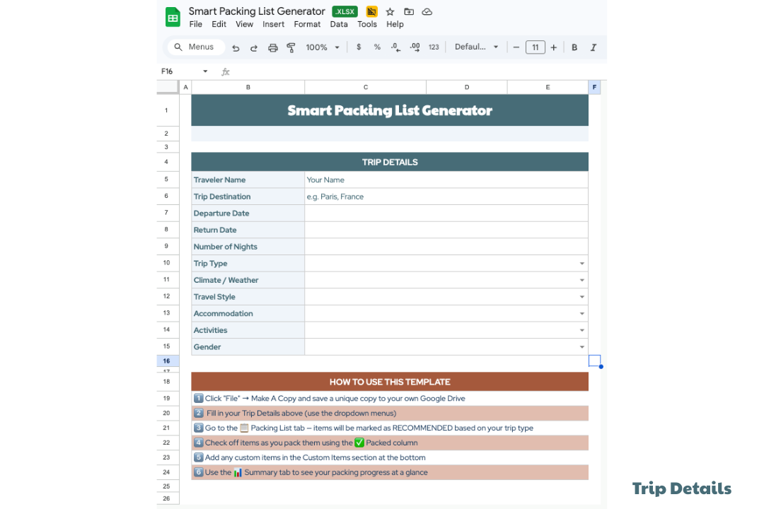Open the Tools menu
Viewport: 764px width, 509px height.
pyautogui.click(x=367, y=24)
